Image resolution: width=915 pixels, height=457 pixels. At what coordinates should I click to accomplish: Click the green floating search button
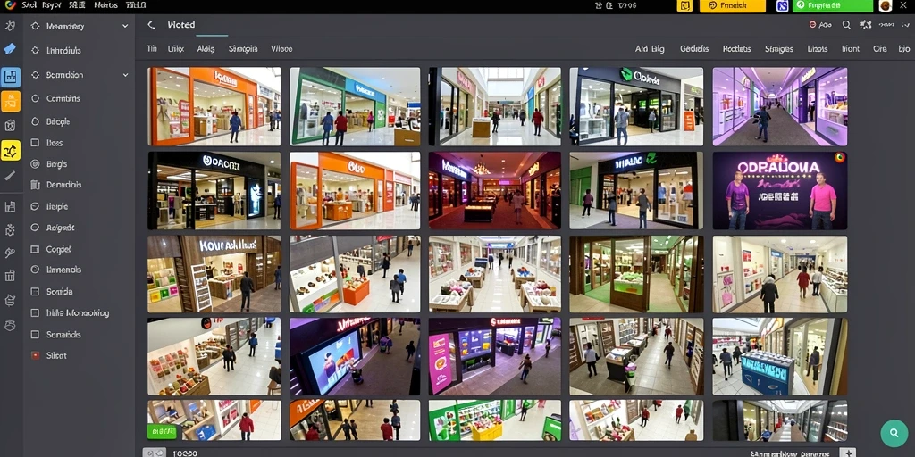tap(894, 433)
